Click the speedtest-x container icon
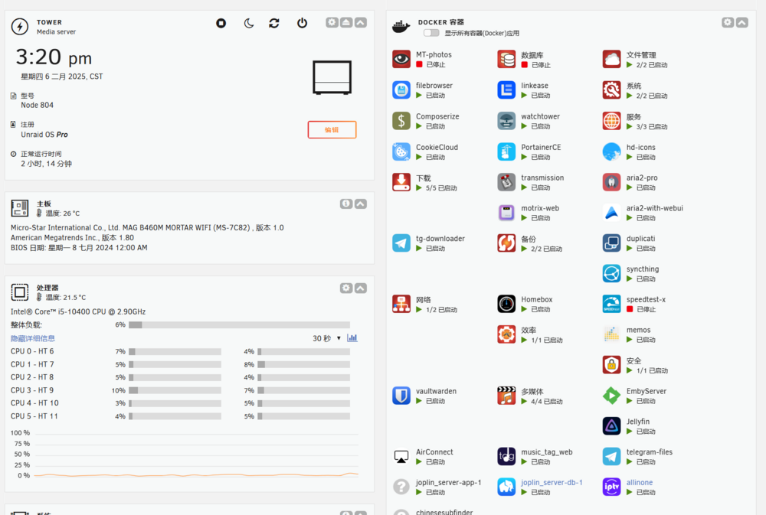This screenshot has width=766, height=515. (x=611, y=304)
